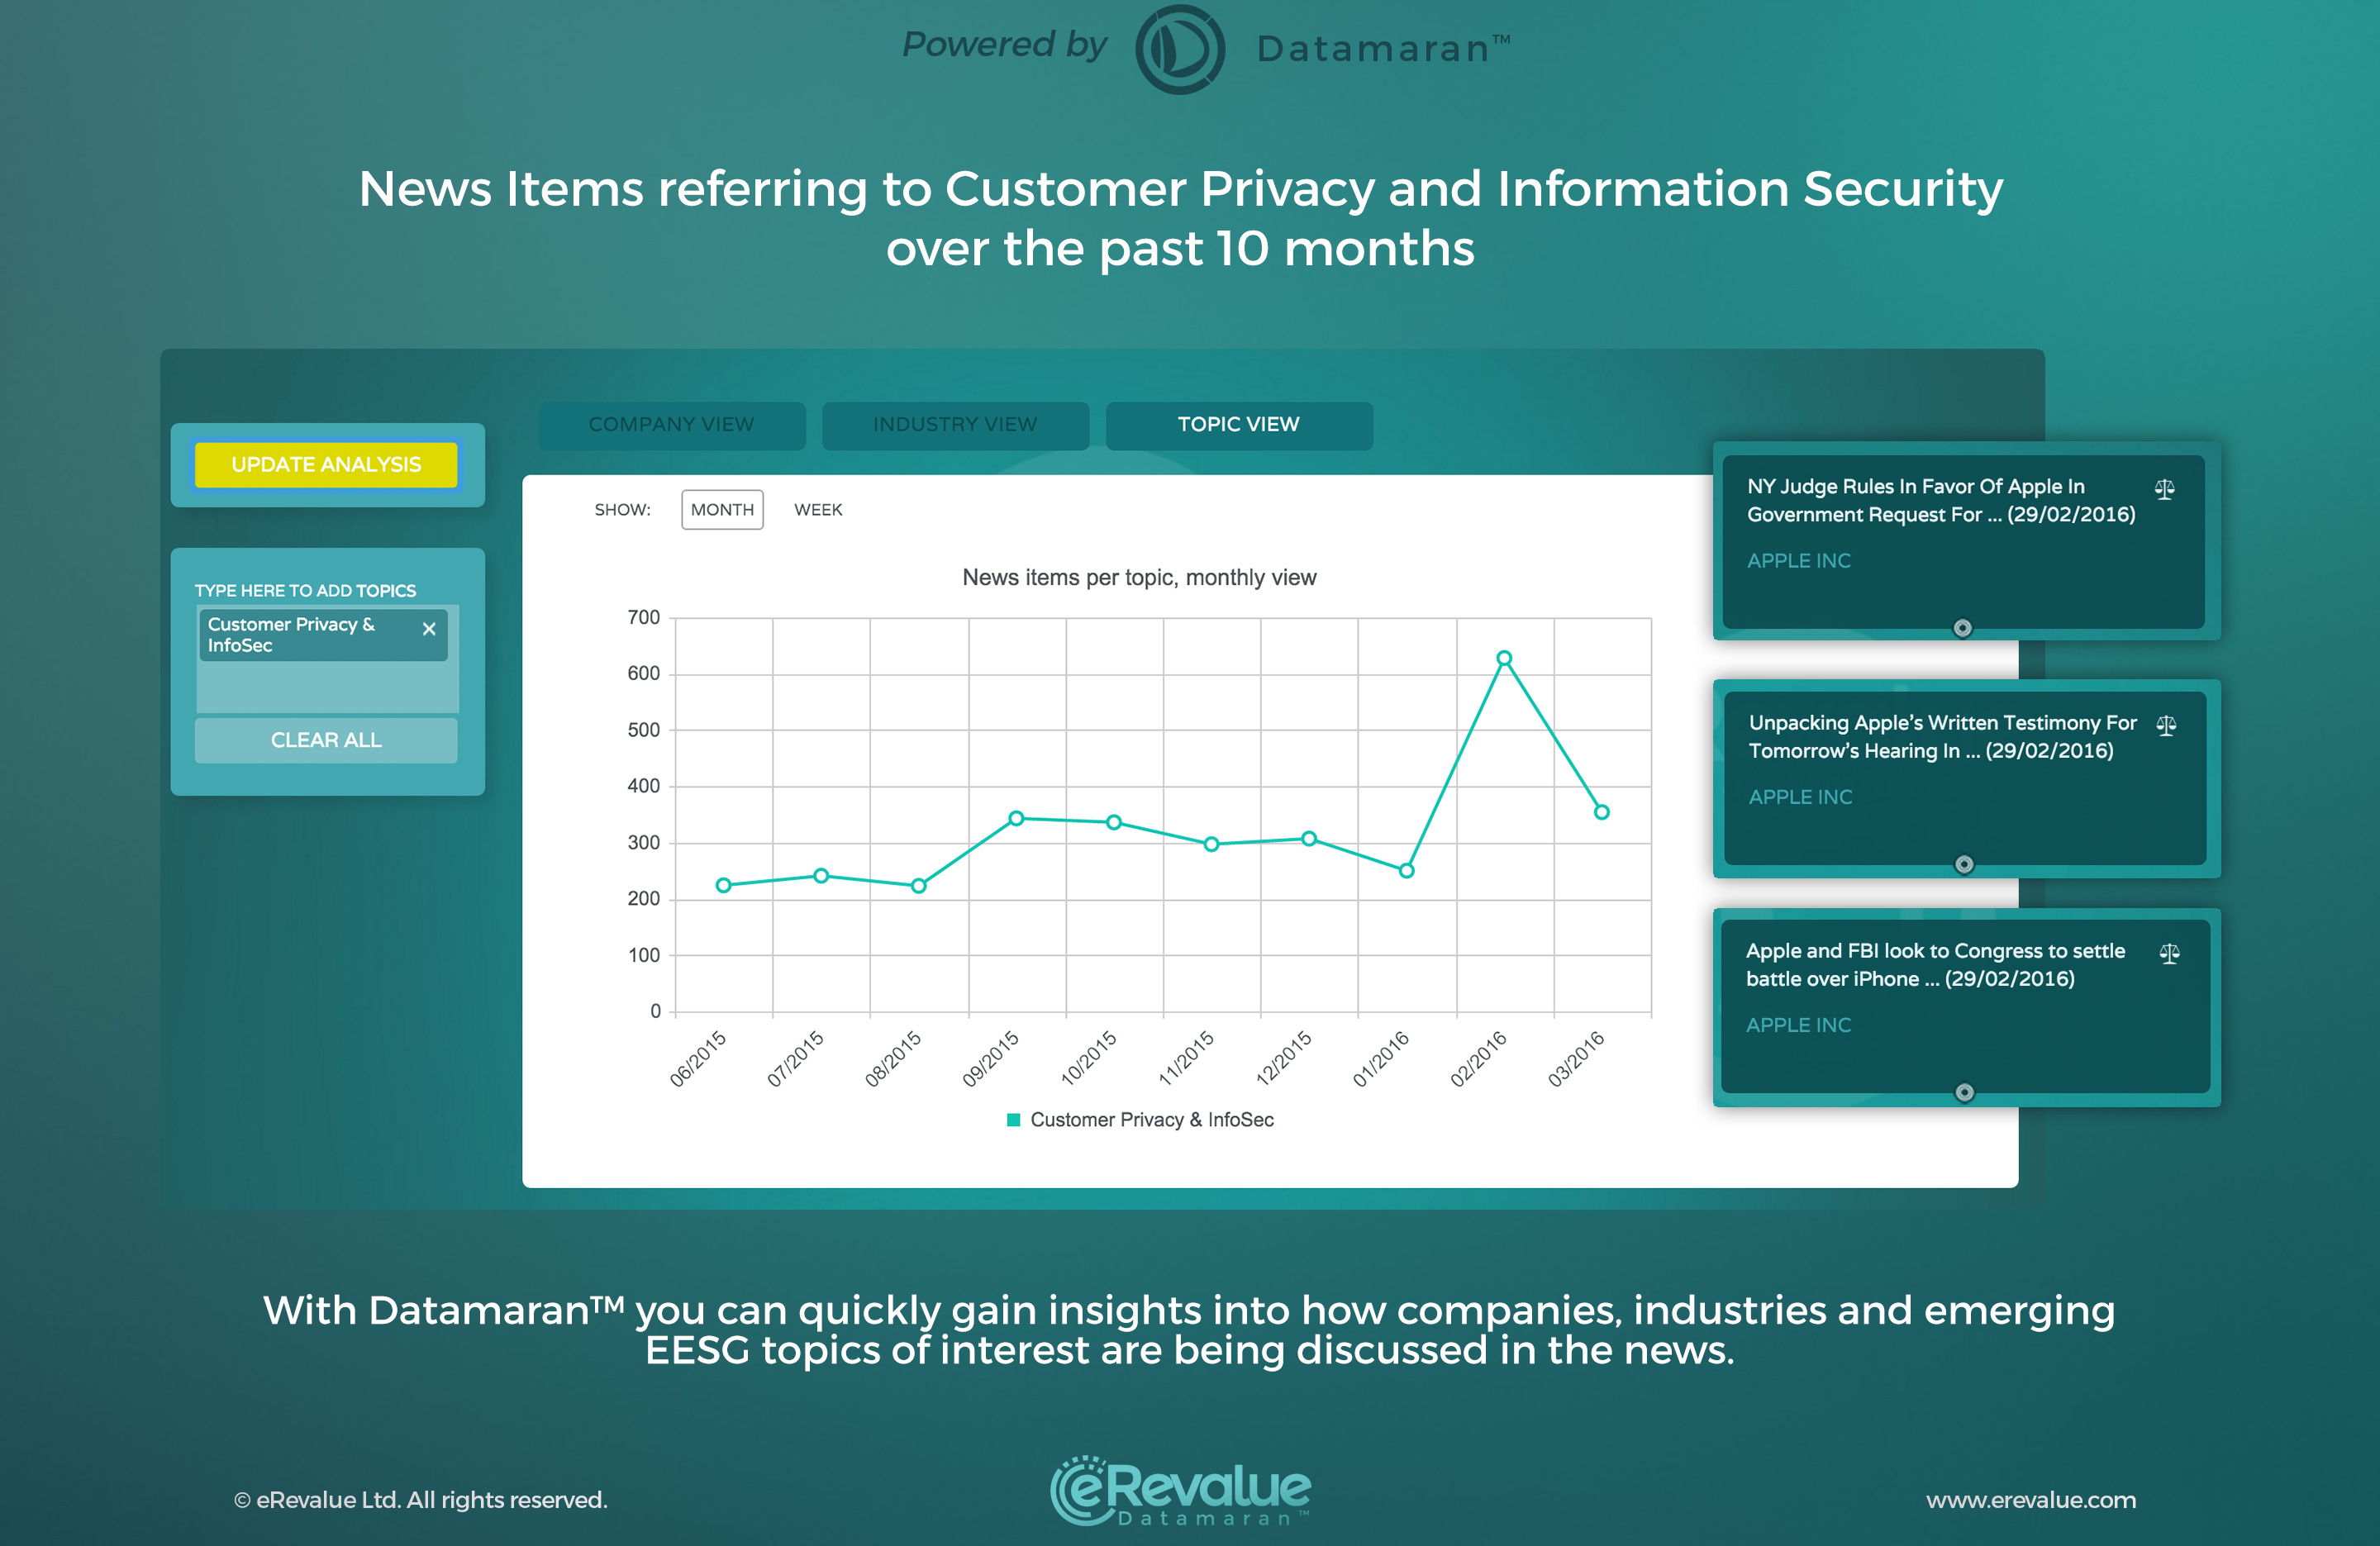Open www.erevalue.com link

click(2031, 1500)
